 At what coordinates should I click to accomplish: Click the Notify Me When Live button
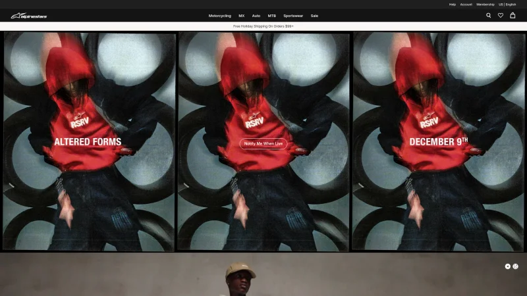[x=263, y=143]
